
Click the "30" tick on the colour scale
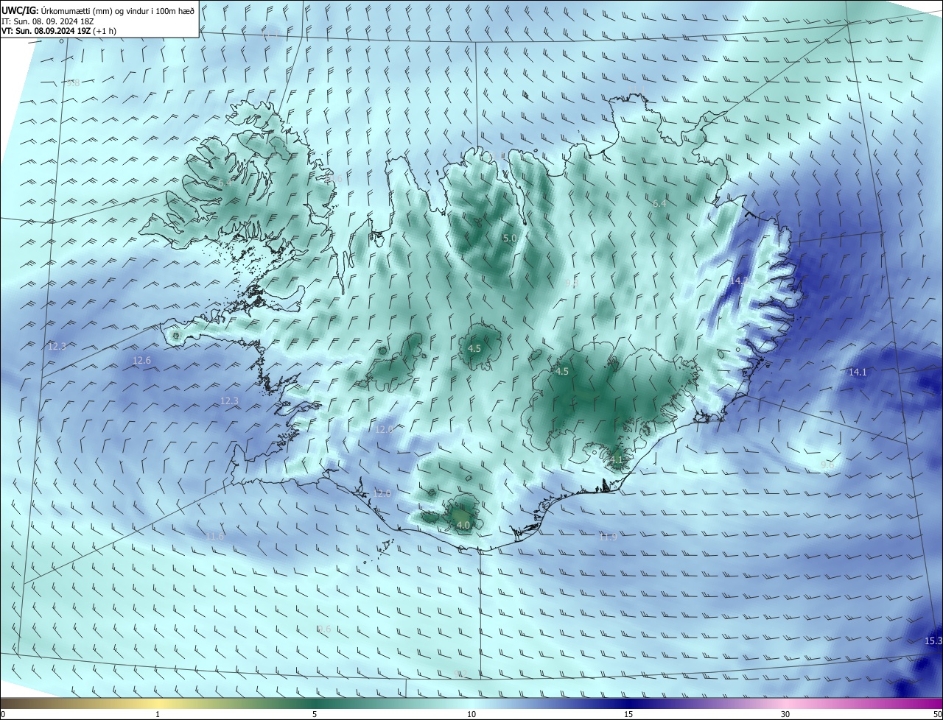pyautogui.click(x=785, y=714)
